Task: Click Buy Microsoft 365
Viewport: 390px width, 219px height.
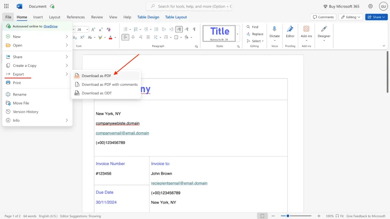Action: click(x=341, y=6)
